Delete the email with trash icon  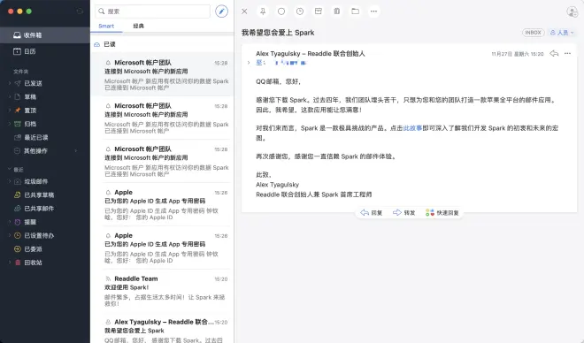point(337,11)
